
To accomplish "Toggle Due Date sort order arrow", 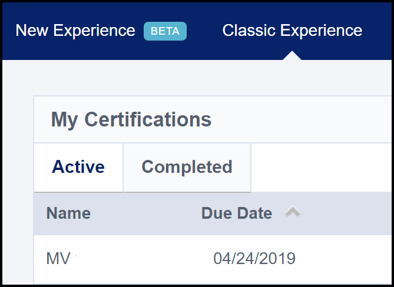I will point(293,212).
